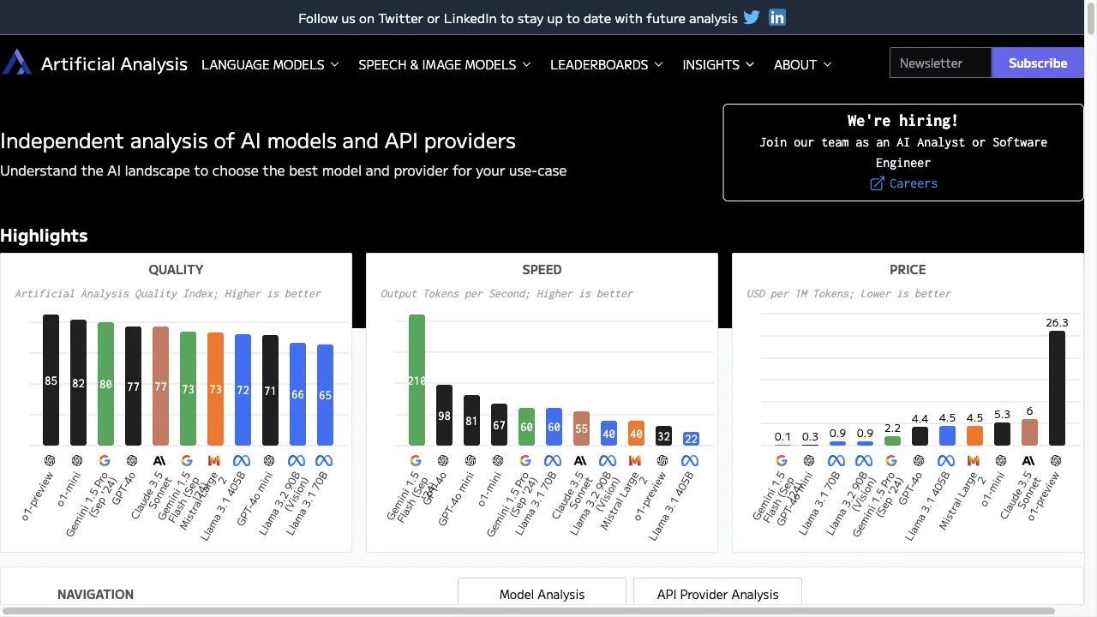The height and width of the screenshot is (617, 1097).
Task: Click the "We're hiring!" heading
Action: [x=902, y=120]
